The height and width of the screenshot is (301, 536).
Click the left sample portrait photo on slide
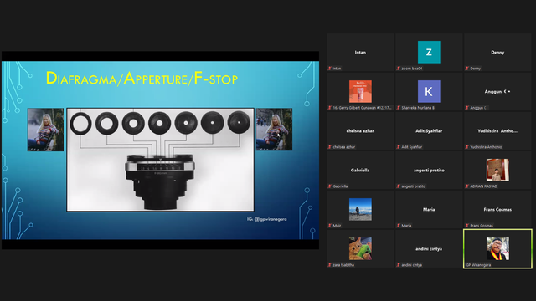(46, 130)
